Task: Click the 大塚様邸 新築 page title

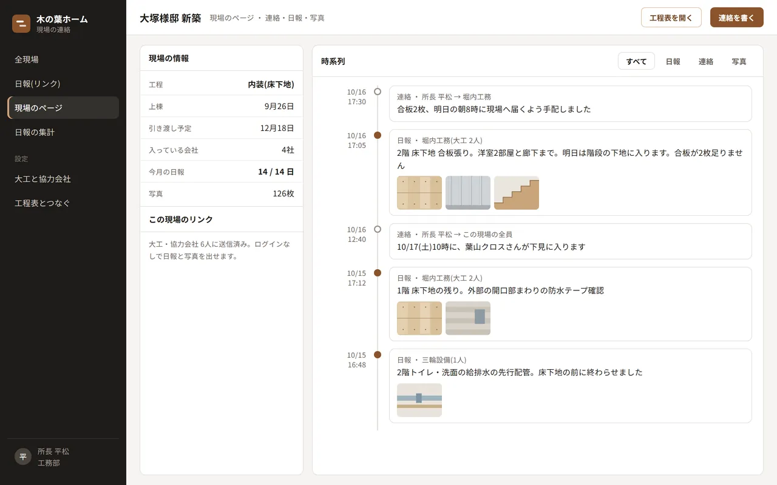Action: (x=170, y=18)
